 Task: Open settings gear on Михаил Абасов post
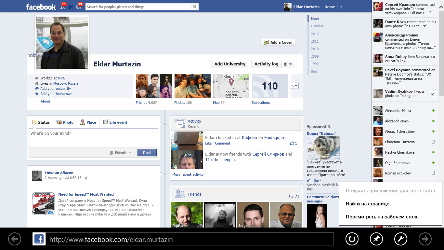tap(86, 178)
